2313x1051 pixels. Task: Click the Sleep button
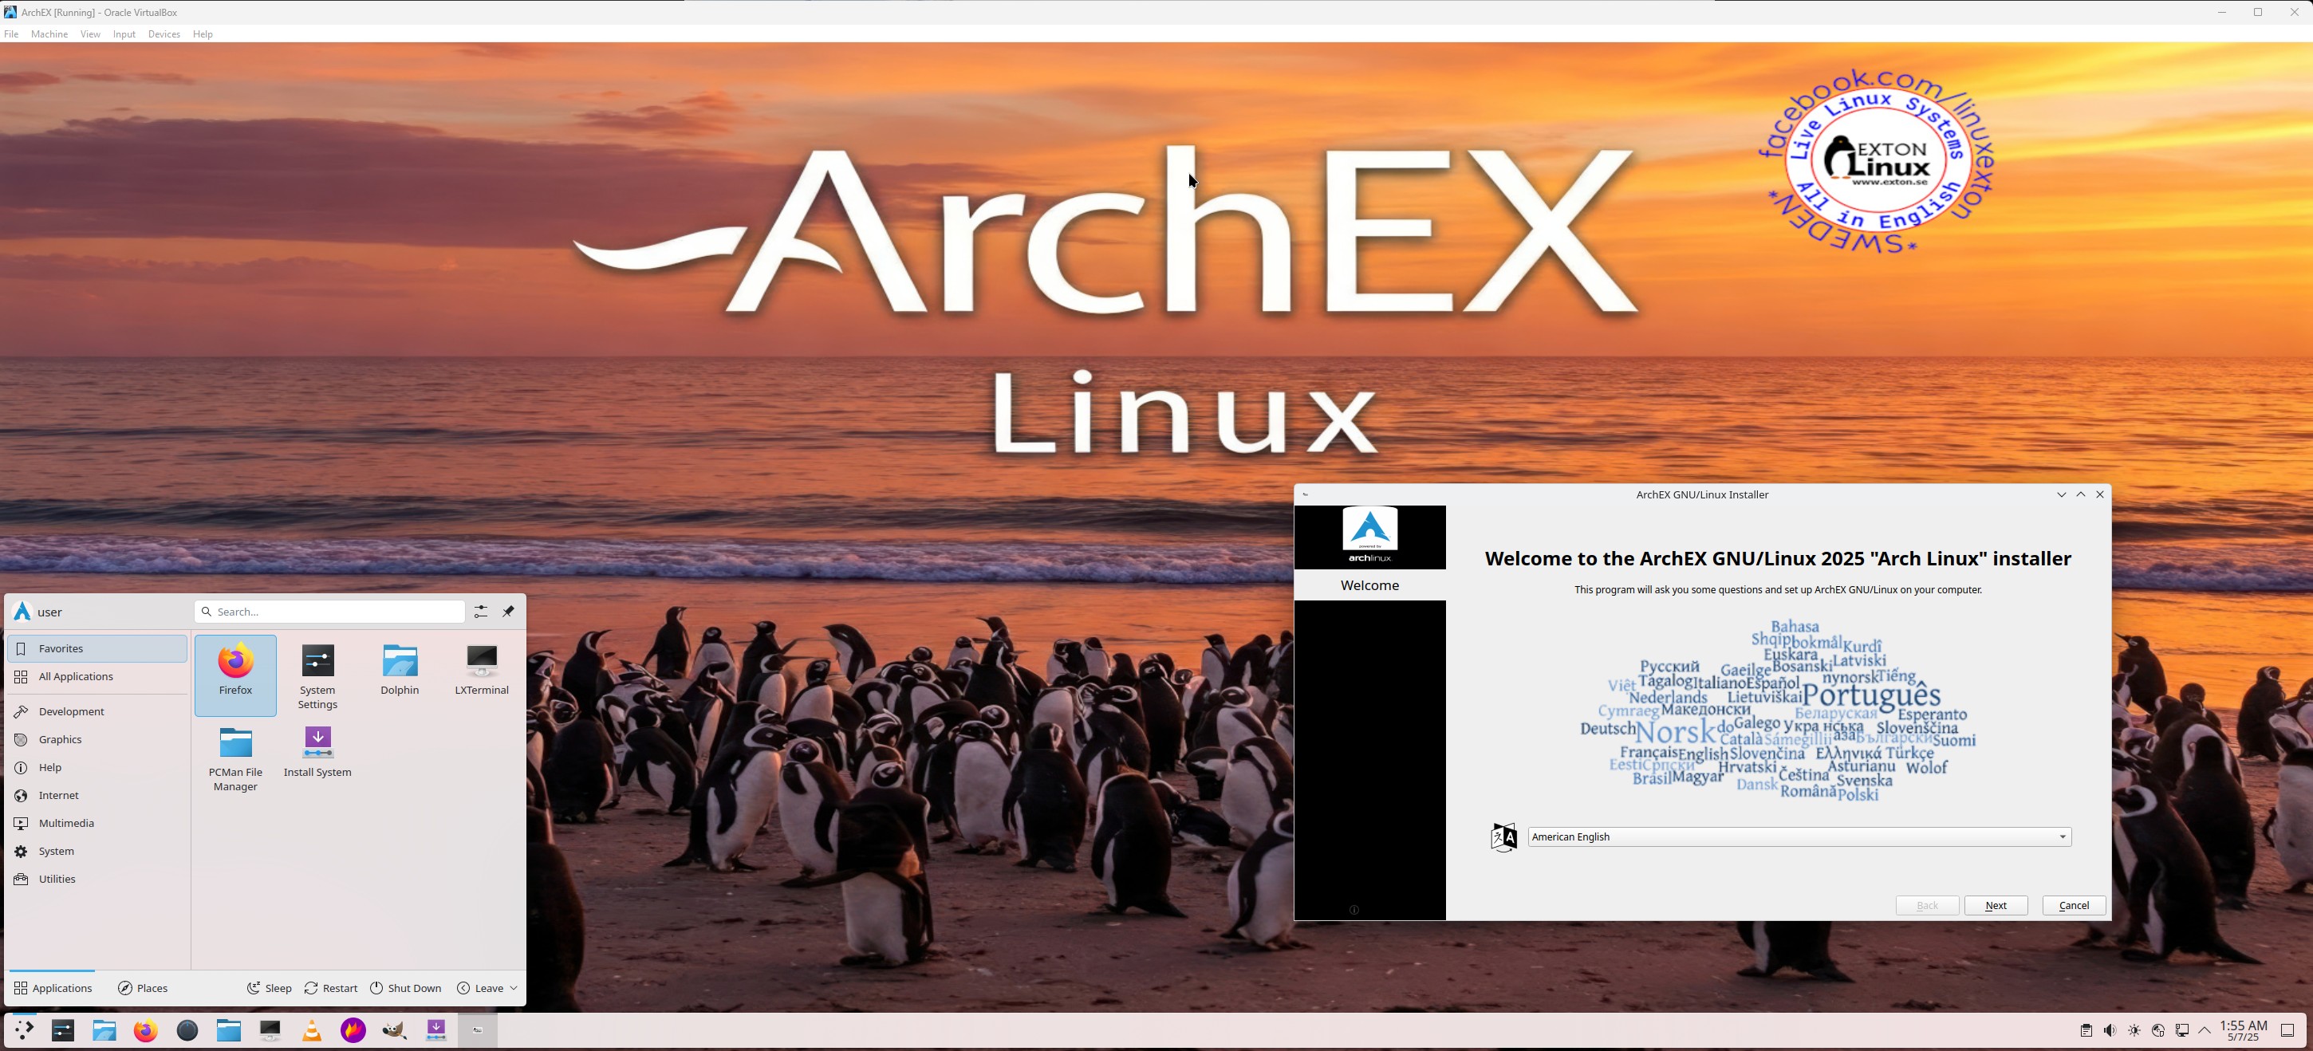coord(270,988)
